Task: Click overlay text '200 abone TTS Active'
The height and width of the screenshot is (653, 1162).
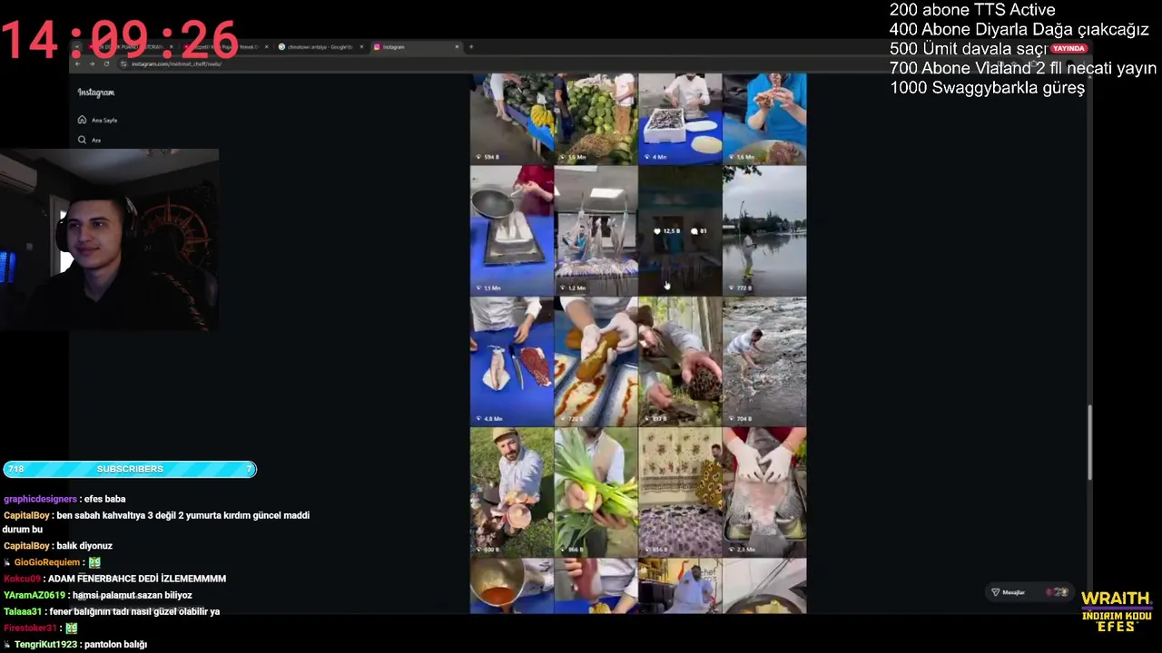Action: point(972,10)
